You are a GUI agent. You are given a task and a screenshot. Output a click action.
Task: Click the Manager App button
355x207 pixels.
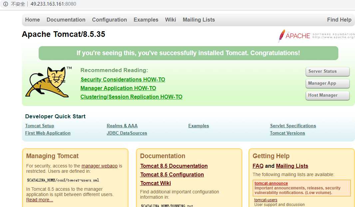coord(327,83)
